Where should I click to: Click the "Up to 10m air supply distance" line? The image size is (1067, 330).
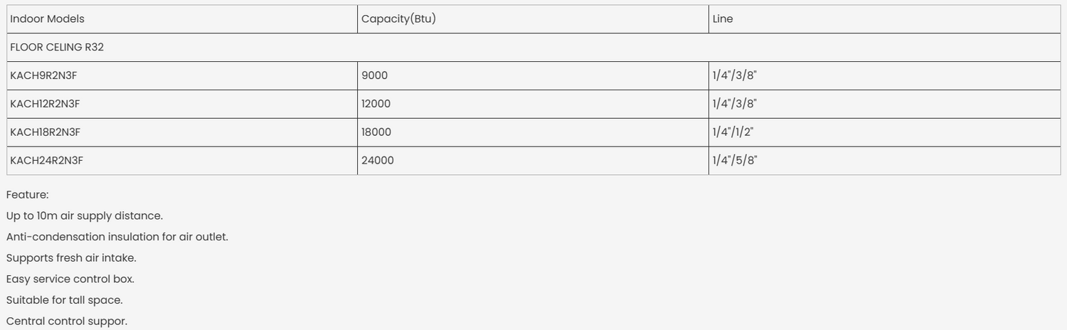(85, 215)
